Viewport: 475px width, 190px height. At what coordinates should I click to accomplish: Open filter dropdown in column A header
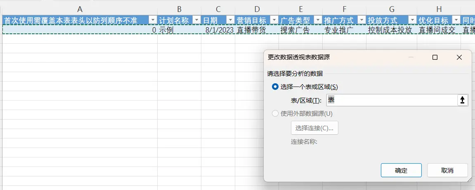click(x=153, y=20)
